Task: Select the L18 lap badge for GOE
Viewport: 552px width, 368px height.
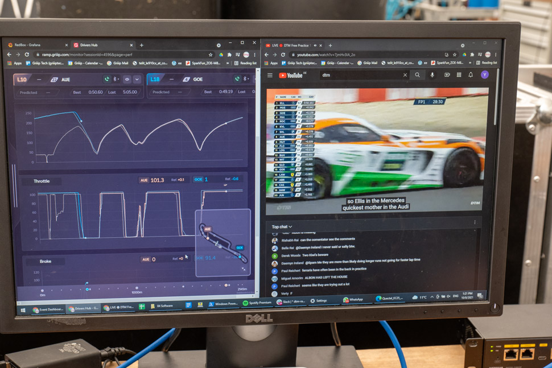Action: click(155, 79)
